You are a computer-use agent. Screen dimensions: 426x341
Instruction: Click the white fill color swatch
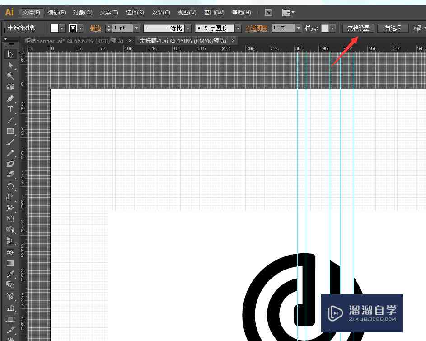coord(54,28)
